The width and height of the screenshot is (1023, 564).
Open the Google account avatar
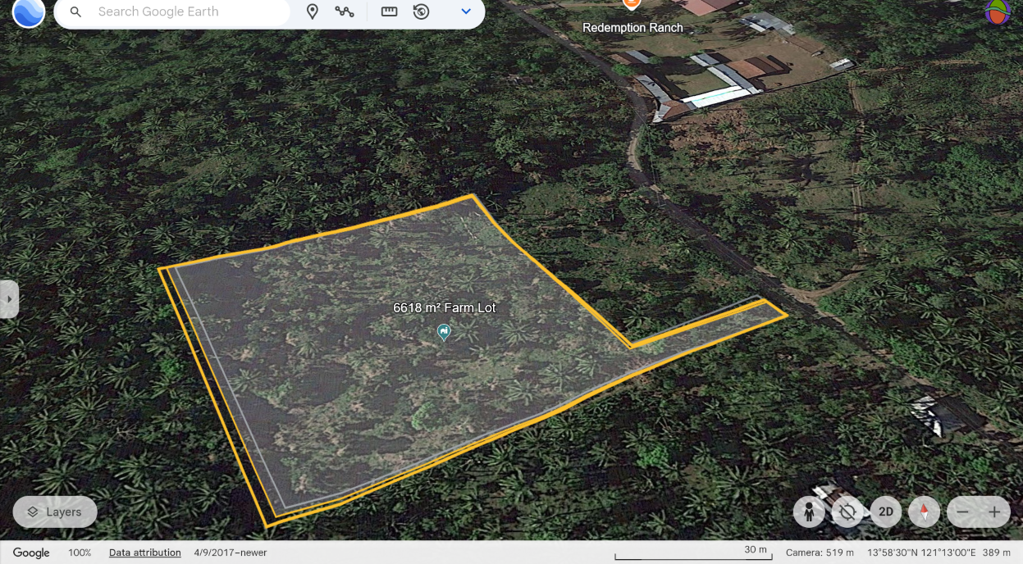click(998, 11)
